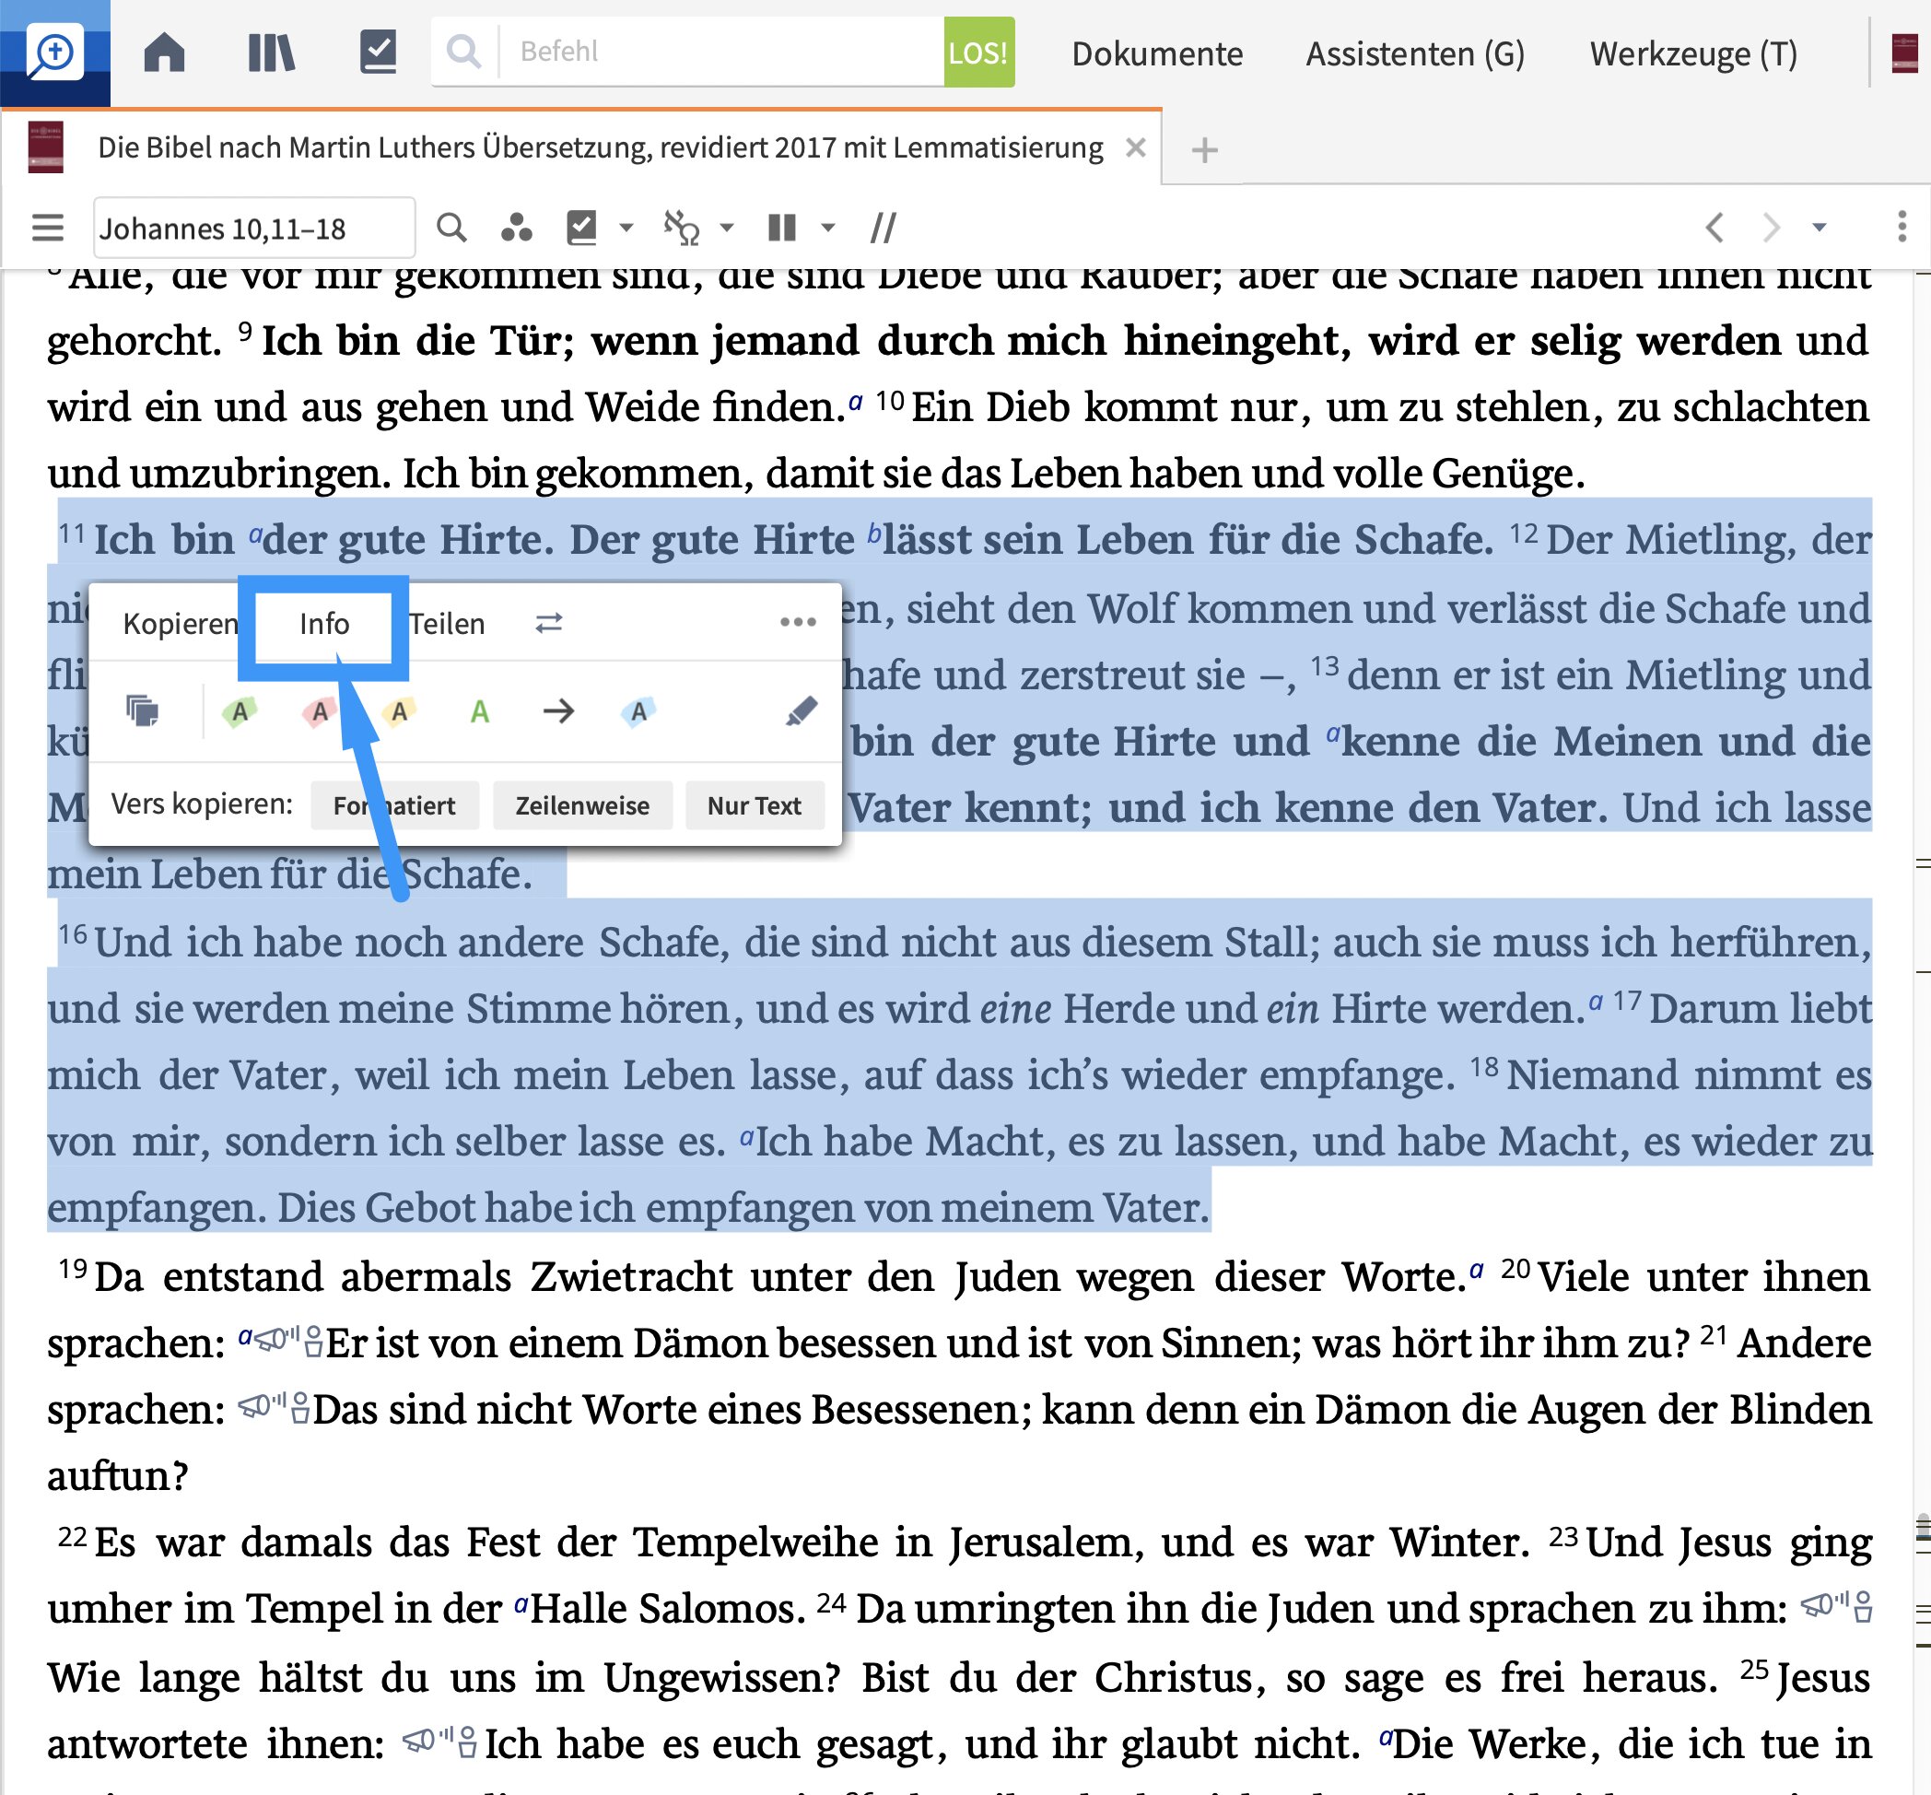Apply the red highlighter style

(319, 712)
